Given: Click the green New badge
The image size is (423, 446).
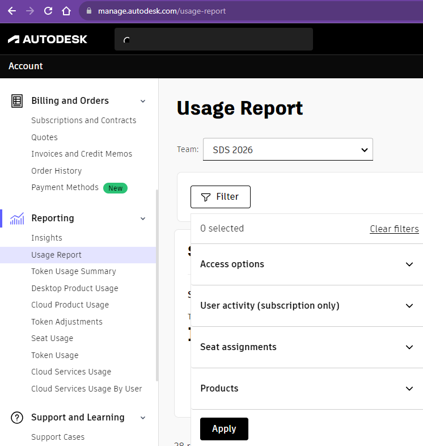Looking at the screenshot, I should (x=115, y=188).
